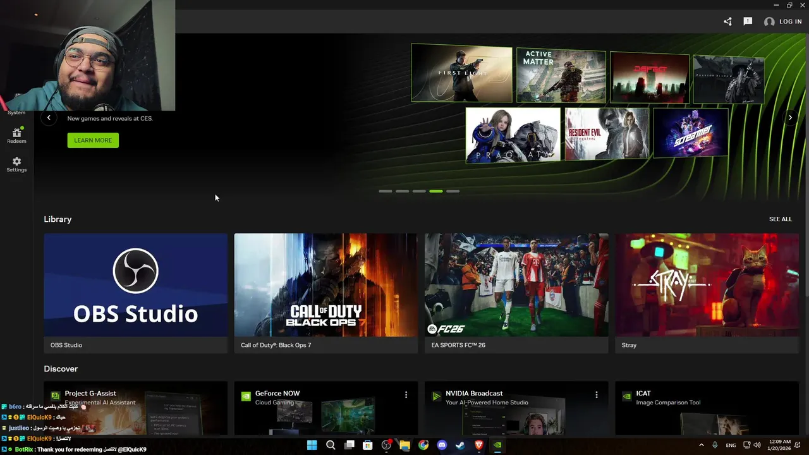Open OBS Studio from taskbar
The image size is (809, 455).
pos(386,445)
